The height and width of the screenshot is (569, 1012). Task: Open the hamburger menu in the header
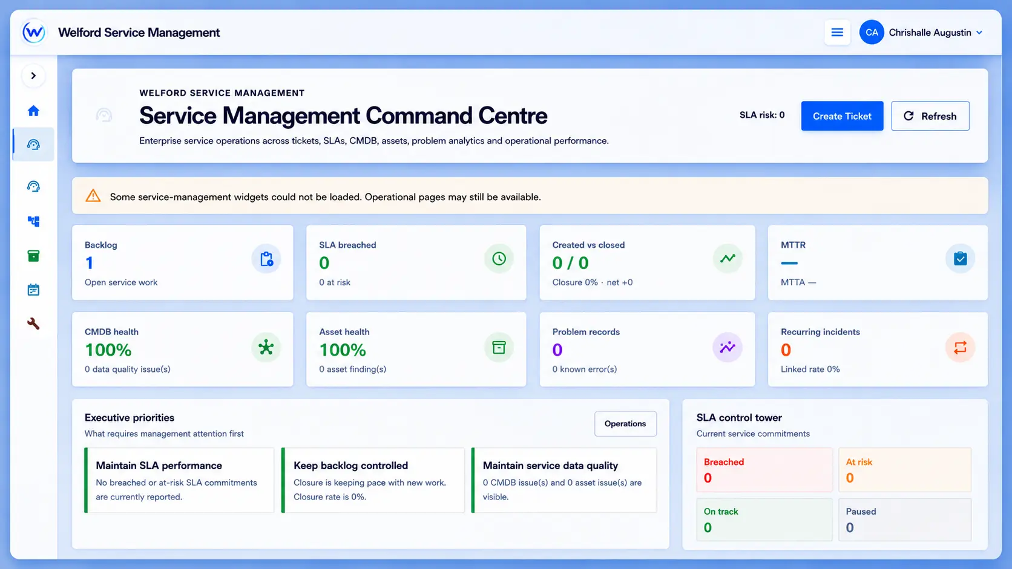point(837,33)
